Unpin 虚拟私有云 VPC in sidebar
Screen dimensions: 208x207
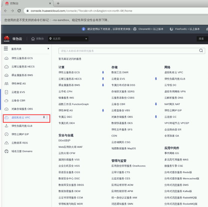pyautogui.click(x=44, y=117)
